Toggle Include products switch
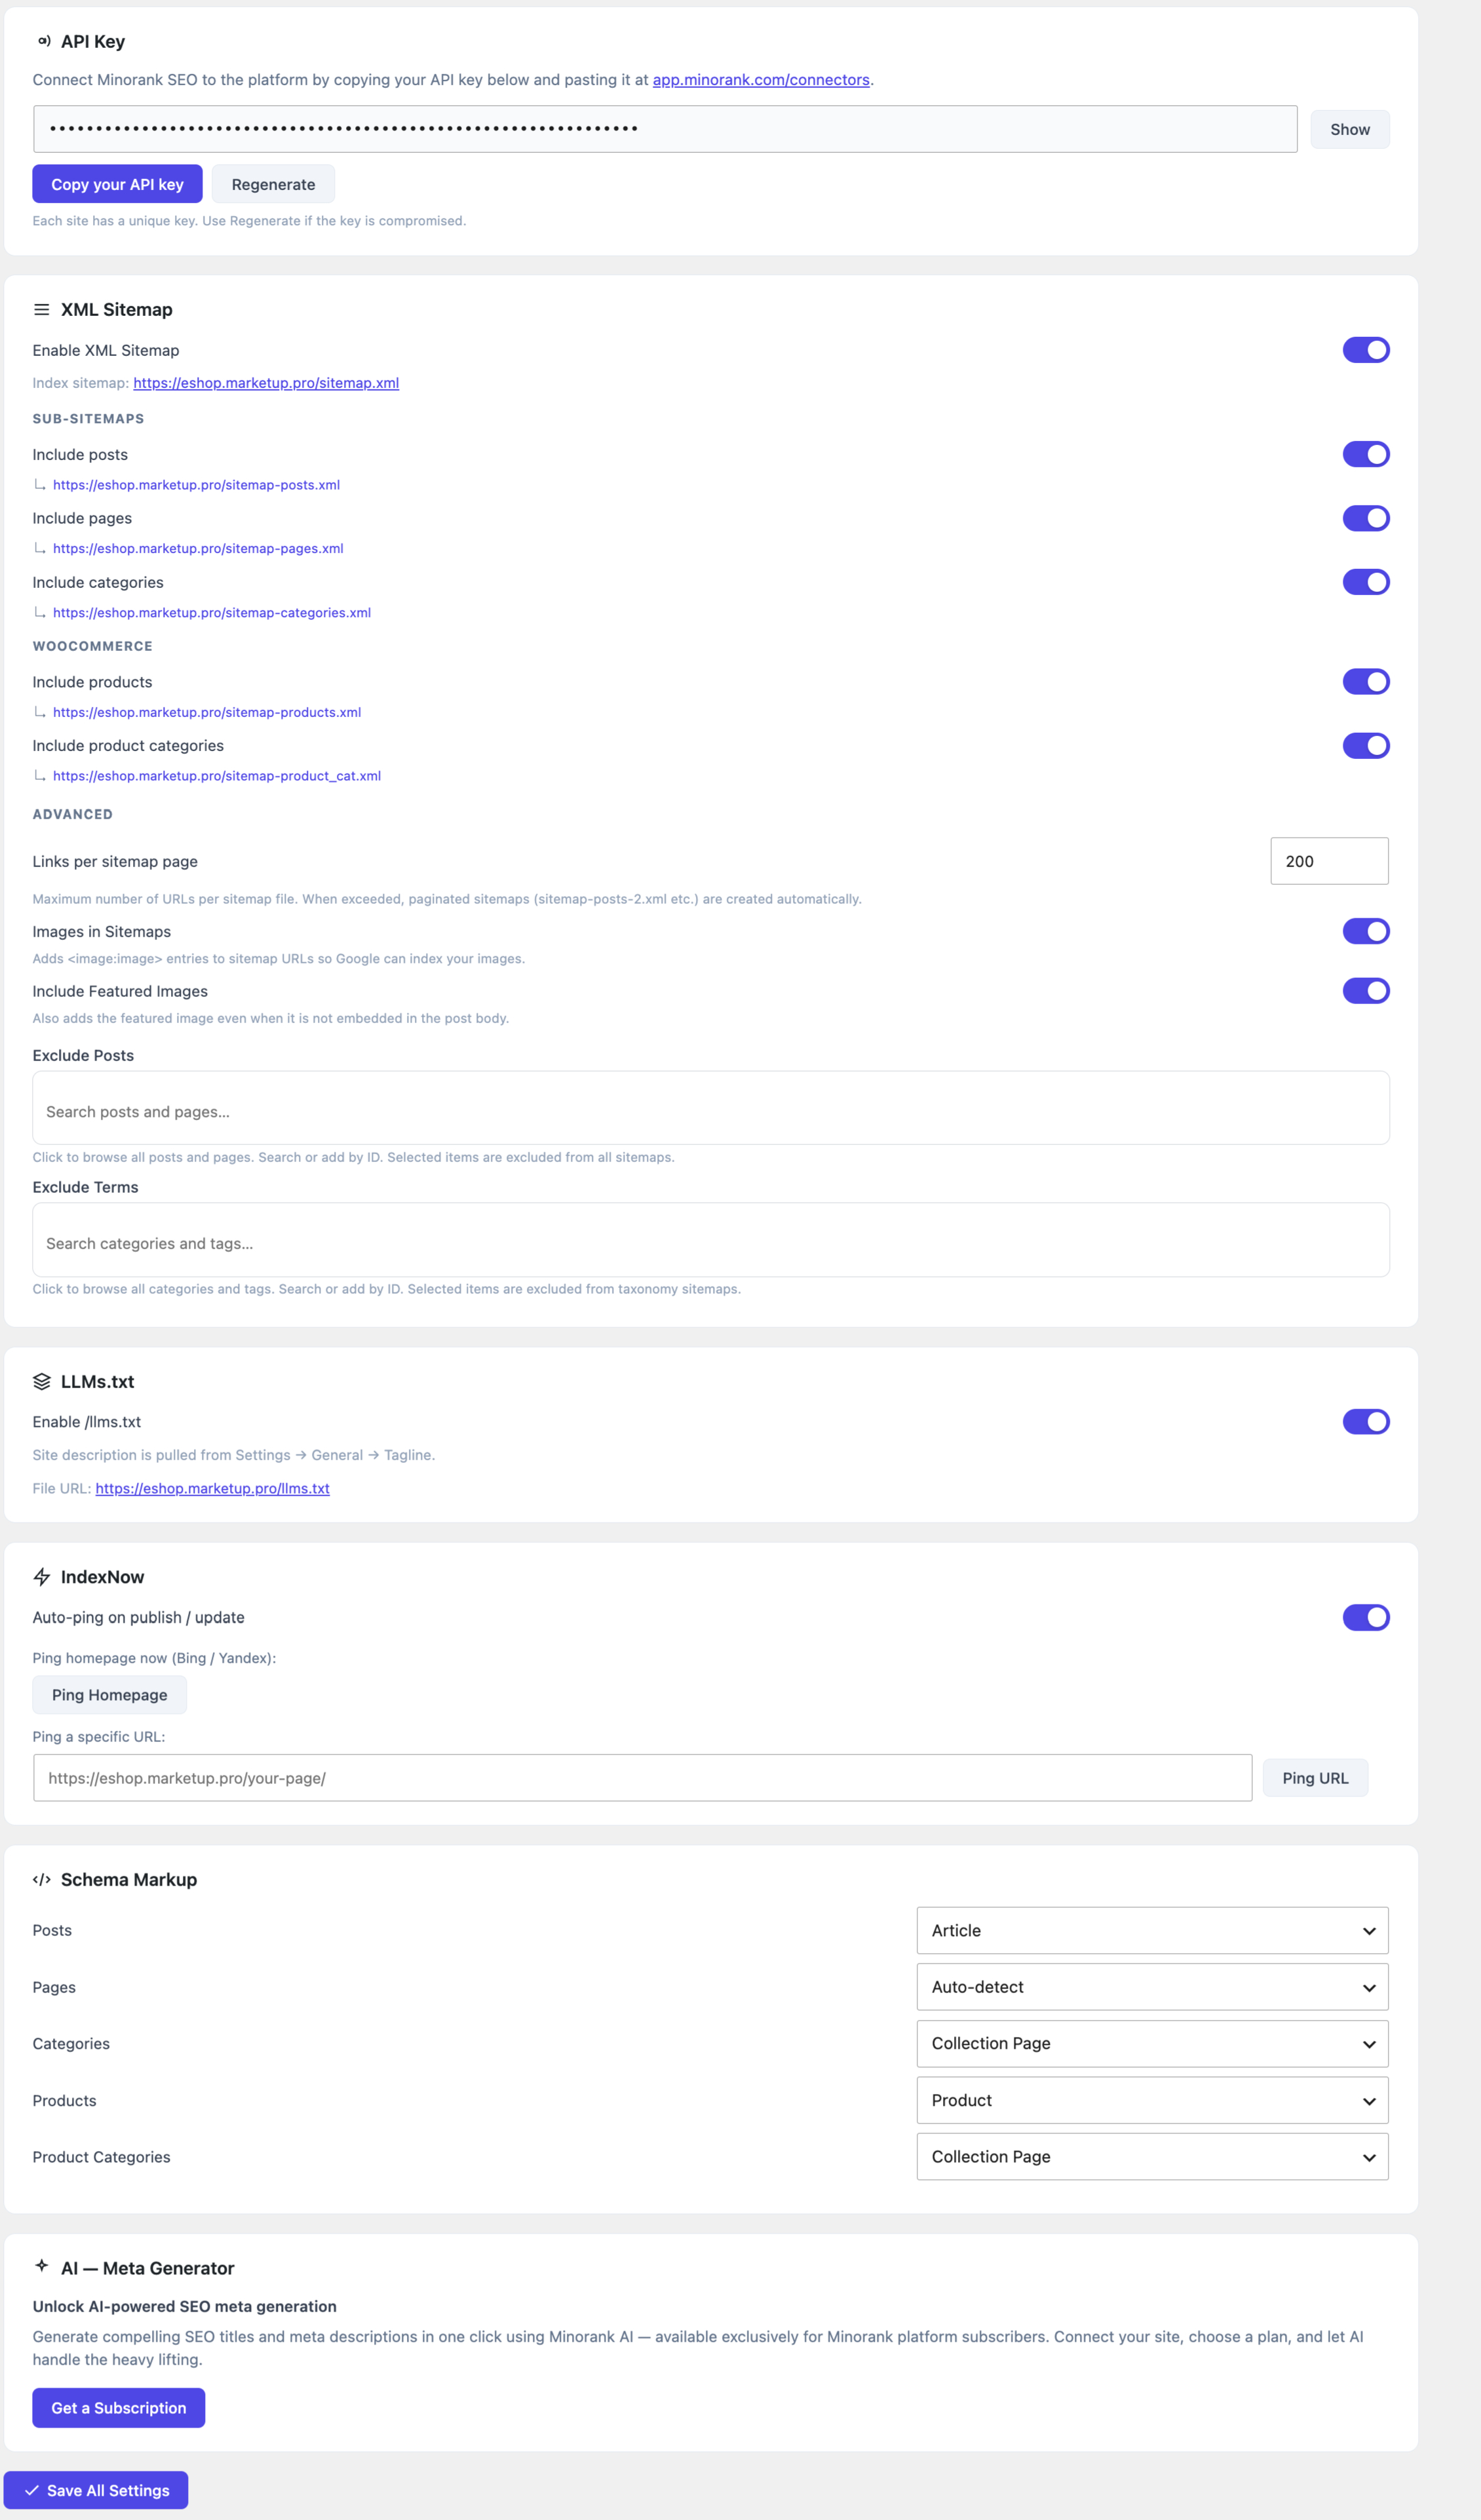Screen dimensions: 1481x2520 (x=1366, y=682)
